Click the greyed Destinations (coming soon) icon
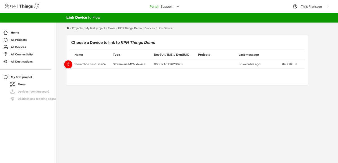 [12, 99]
